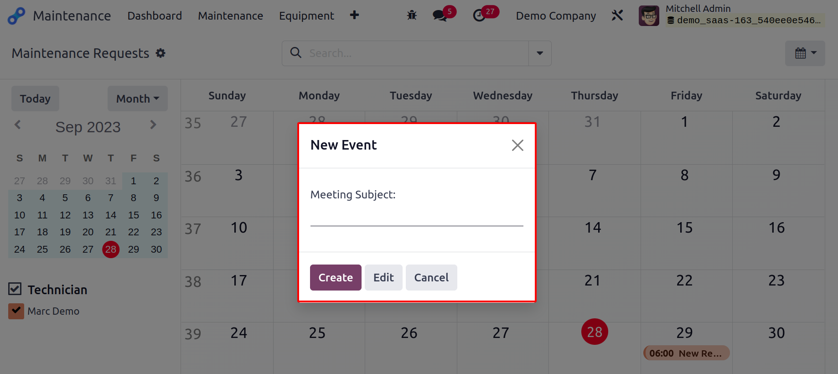Screen dimensions: 838x374
Task: Click the plus icon in navbar
Action: click(354, 16)
